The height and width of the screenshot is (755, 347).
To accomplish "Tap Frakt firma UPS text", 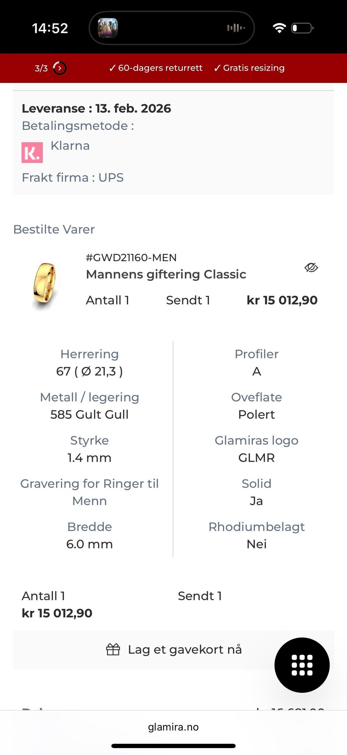I will [x=73, y=177].
